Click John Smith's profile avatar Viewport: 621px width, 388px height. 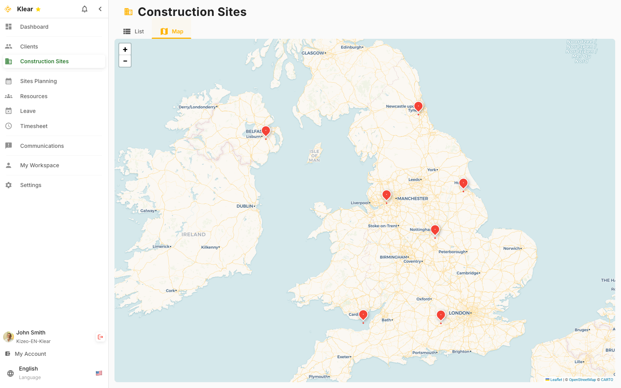(x=8, y=337)
